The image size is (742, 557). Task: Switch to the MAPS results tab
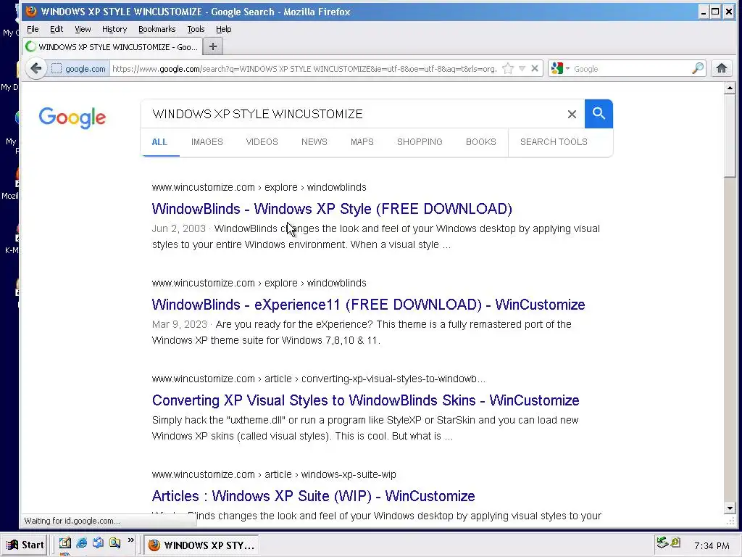(x=362, y=142)
